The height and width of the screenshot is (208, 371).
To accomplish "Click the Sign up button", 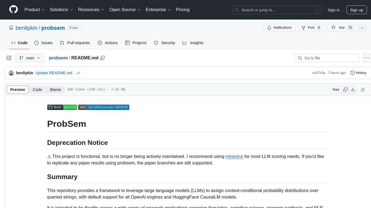I will 357,10.
